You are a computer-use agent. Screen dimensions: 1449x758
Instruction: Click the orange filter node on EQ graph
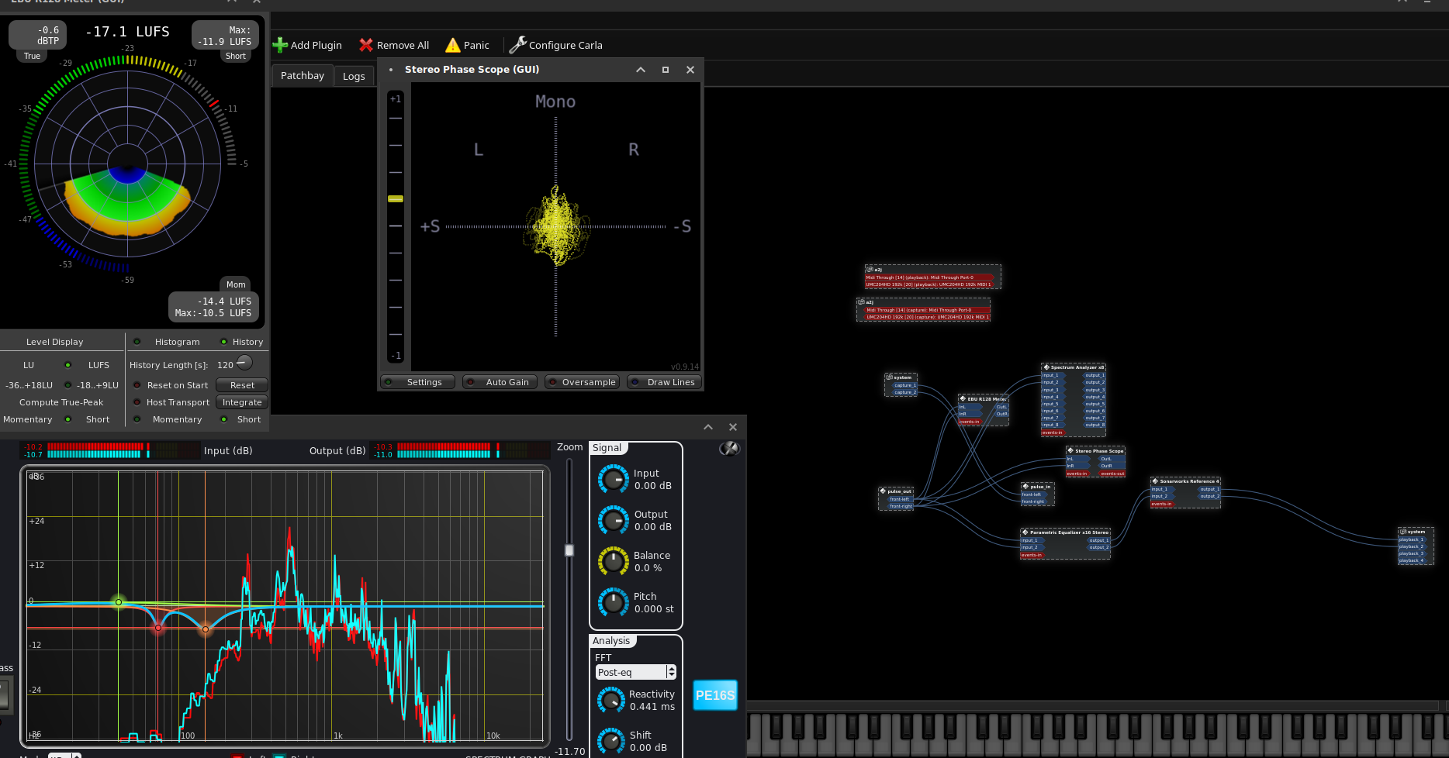(206, 629)
